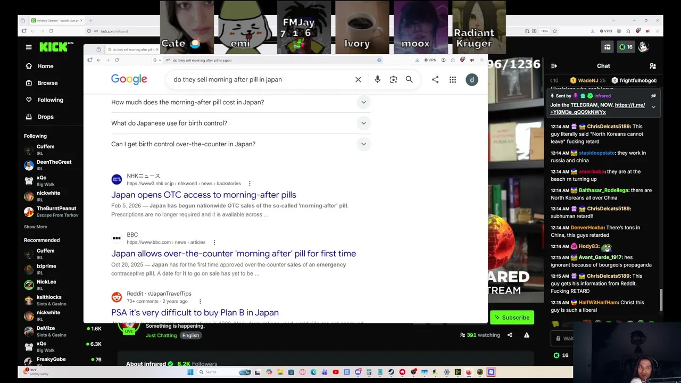Open Iziprime in Recommended list
The height and width of the screenshot is (383, 681).
(x=51, y=269)
